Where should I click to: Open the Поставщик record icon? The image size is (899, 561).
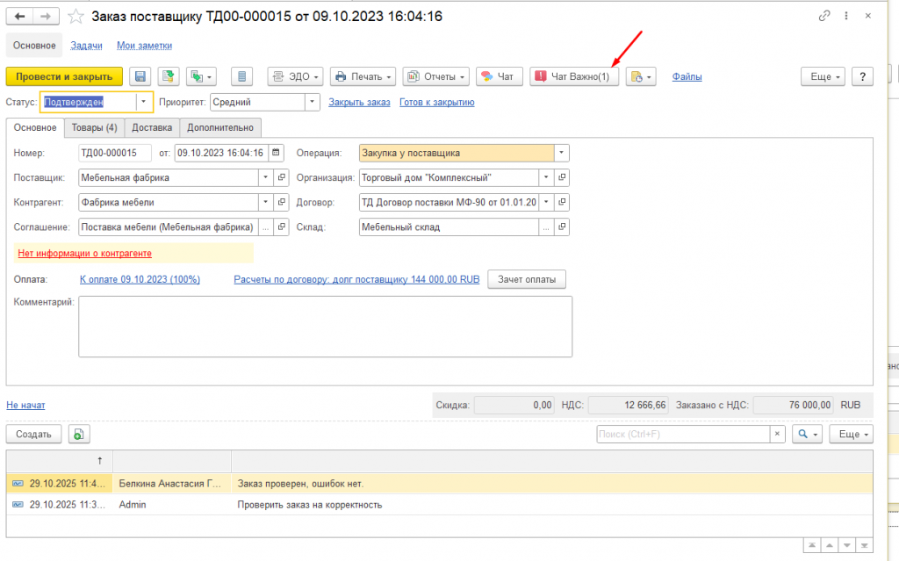[282, 178]
